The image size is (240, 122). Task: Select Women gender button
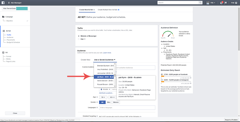click(x=116, y=102)
